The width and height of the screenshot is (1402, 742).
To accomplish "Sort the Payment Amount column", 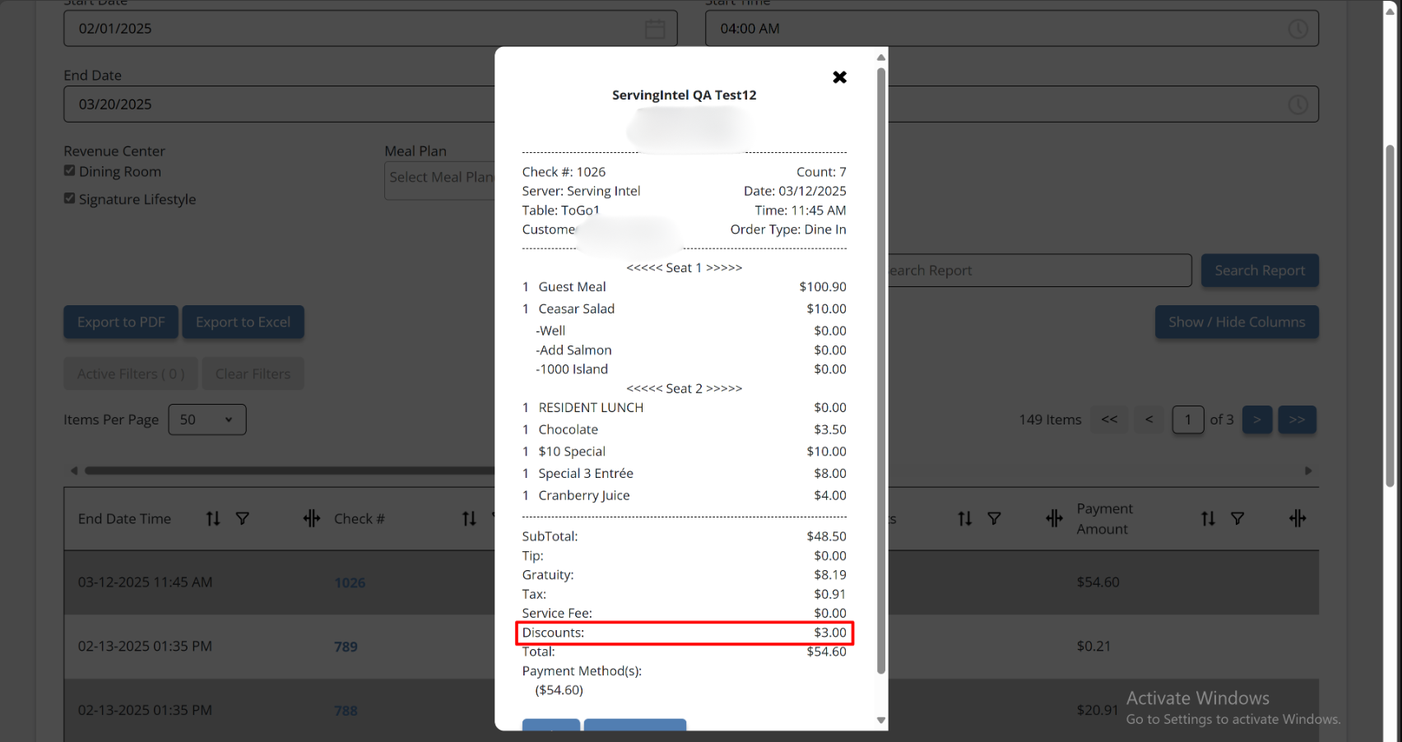I will point(1208,518).
